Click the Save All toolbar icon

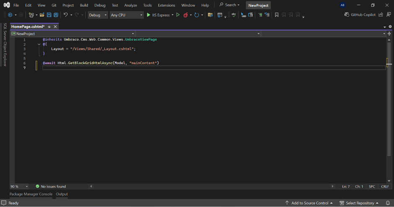coord(56,15)
